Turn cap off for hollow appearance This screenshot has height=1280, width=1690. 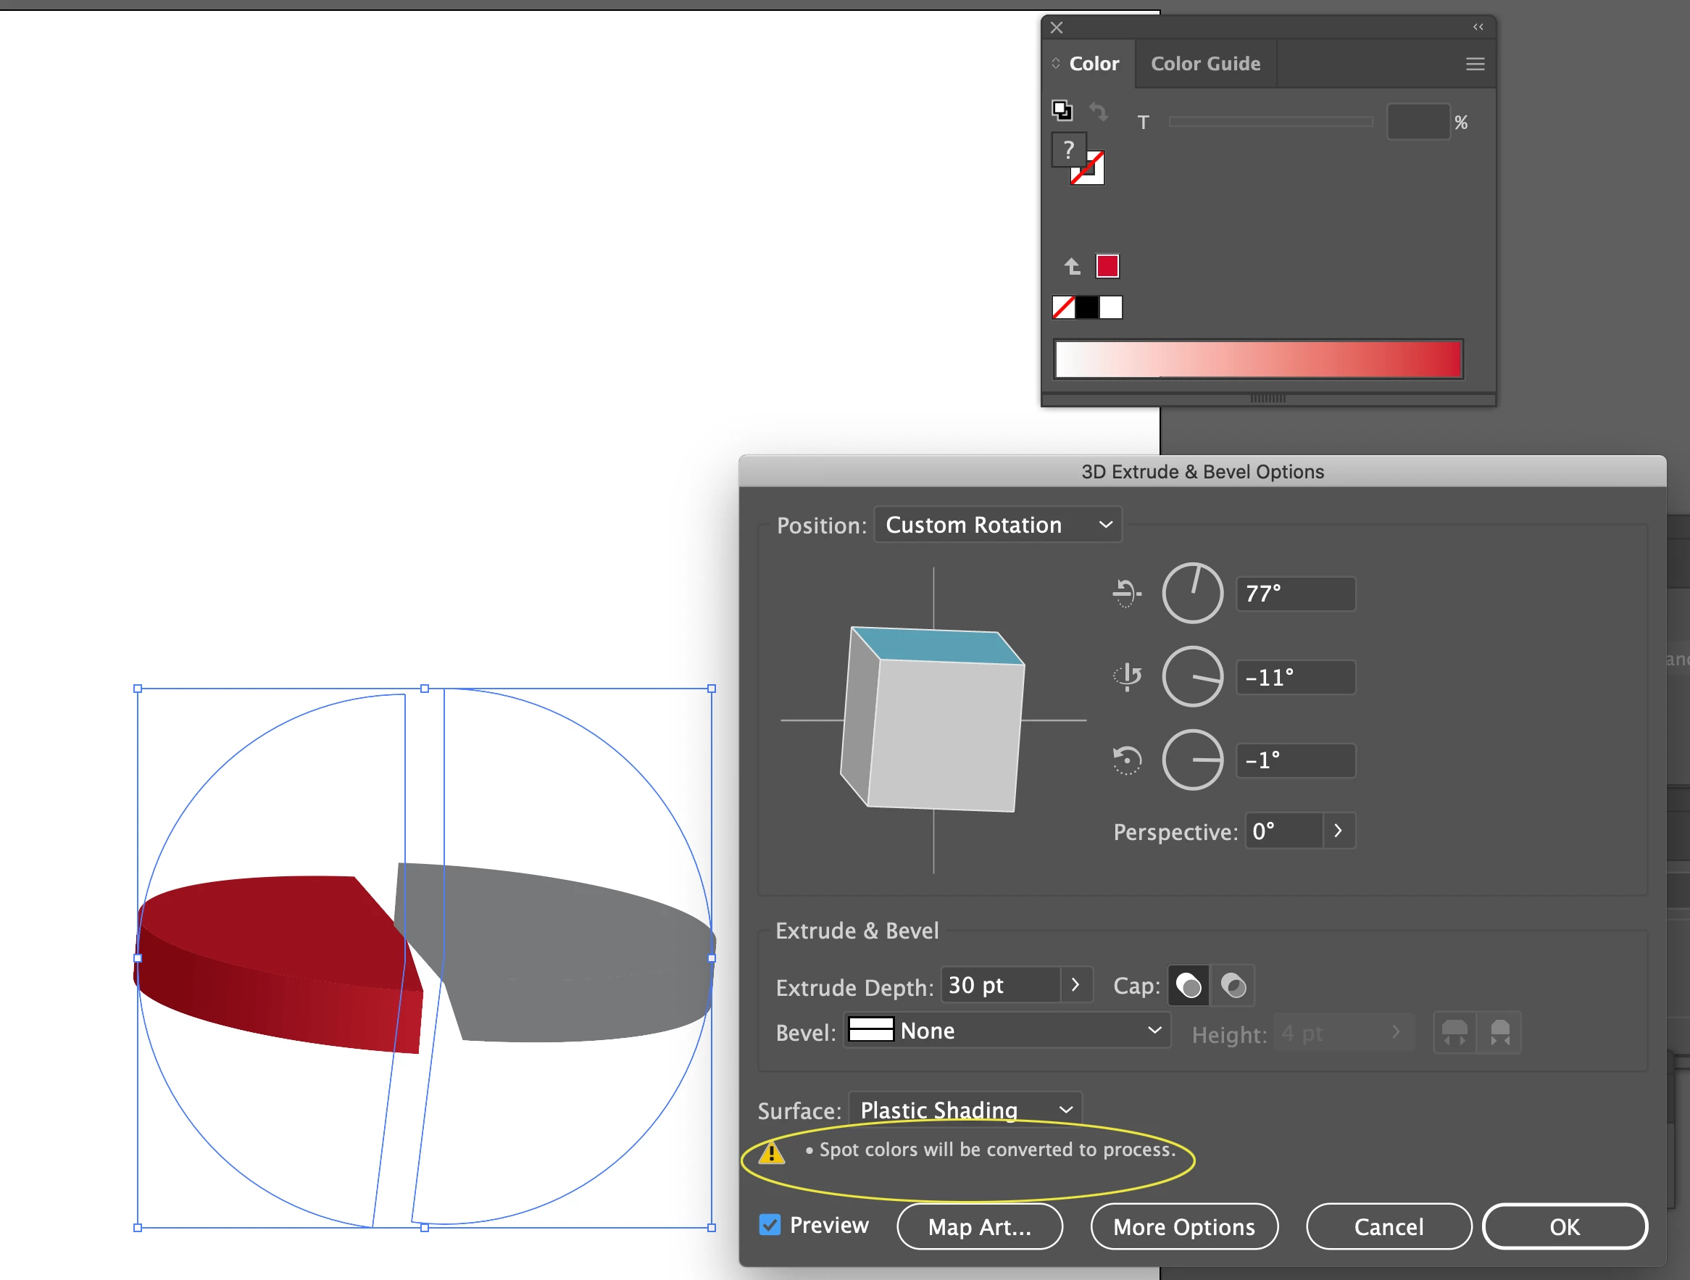tap(1233, 986)
